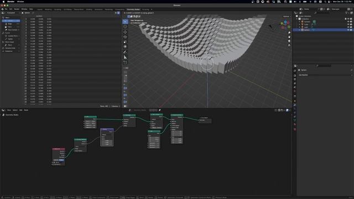Hide the Camera object in outliner viewport
This screenshot has width=354, height=199.
[348, 22]
